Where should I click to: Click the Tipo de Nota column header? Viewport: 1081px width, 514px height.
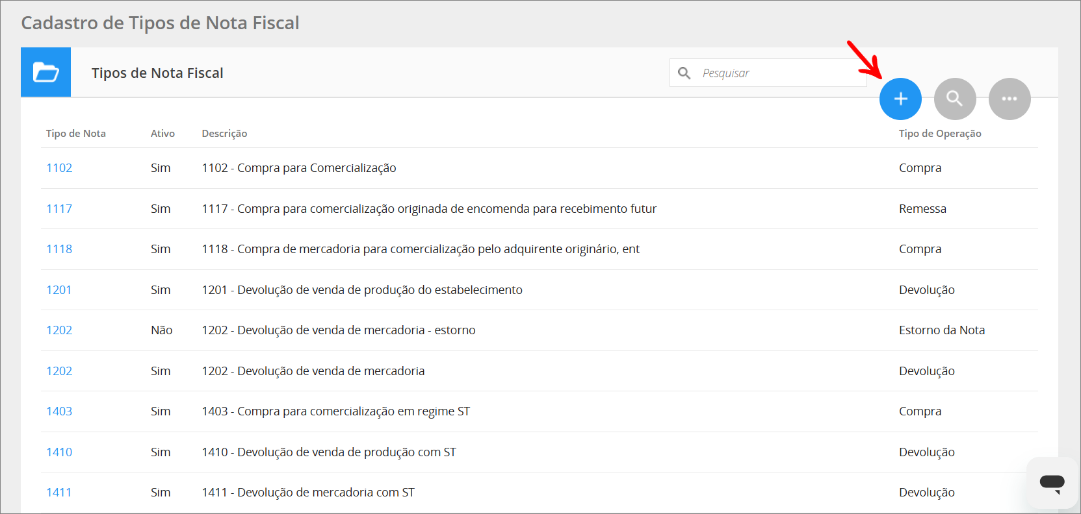click(75, 134)
